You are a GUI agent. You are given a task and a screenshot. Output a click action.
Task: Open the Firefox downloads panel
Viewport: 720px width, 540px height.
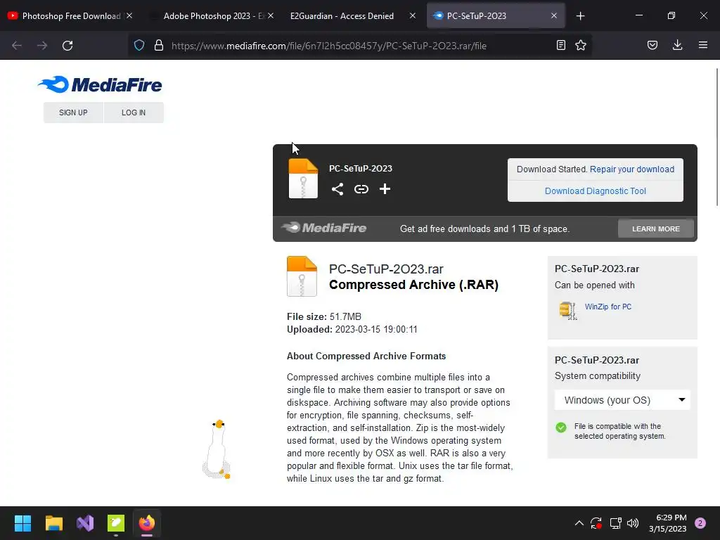677,45
